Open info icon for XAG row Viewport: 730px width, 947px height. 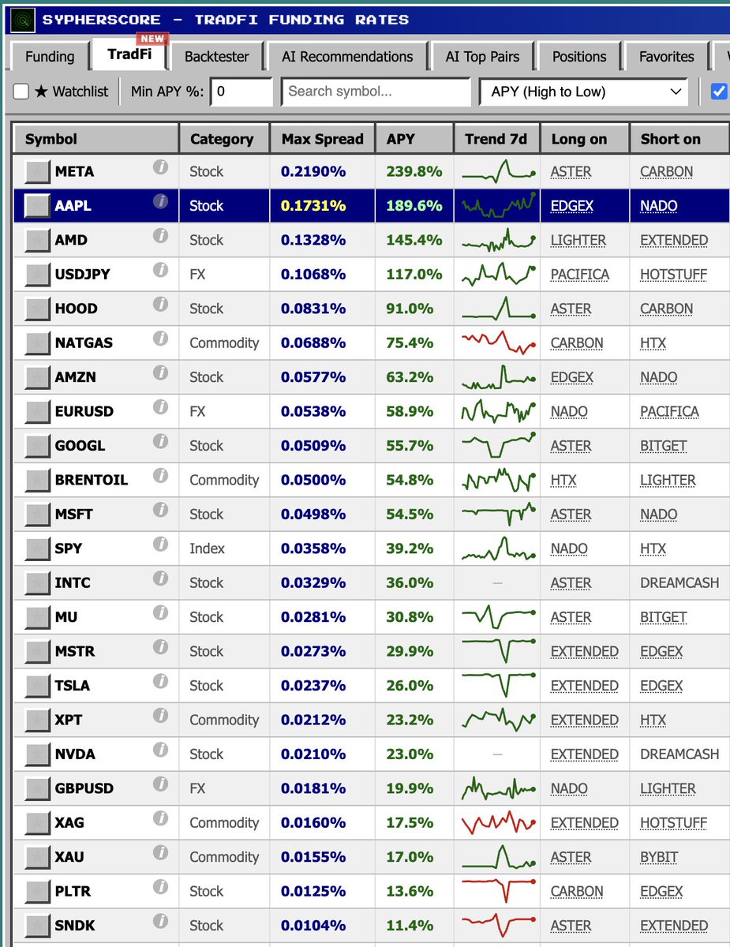point(160,818)
